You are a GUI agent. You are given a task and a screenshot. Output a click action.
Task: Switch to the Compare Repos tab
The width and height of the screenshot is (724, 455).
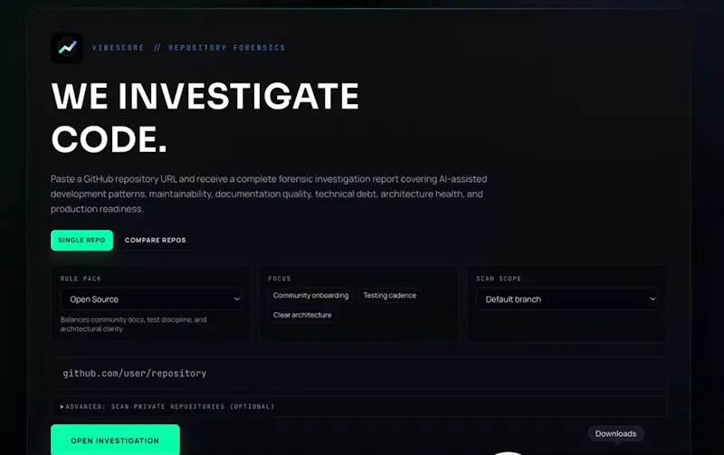[x=155, y=241]
